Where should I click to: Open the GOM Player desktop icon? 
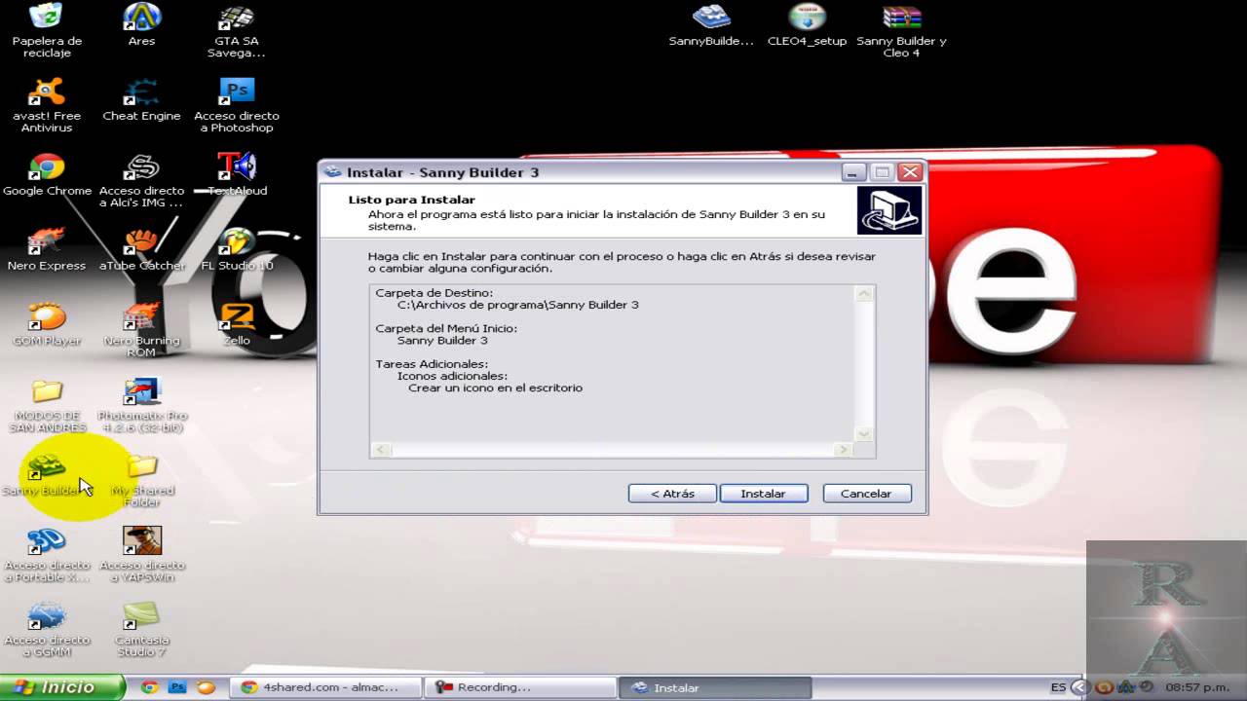47,325
